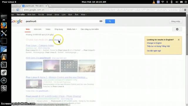
Task: Click the Đăng nhập sign-in button
Action: coord(176,21)
